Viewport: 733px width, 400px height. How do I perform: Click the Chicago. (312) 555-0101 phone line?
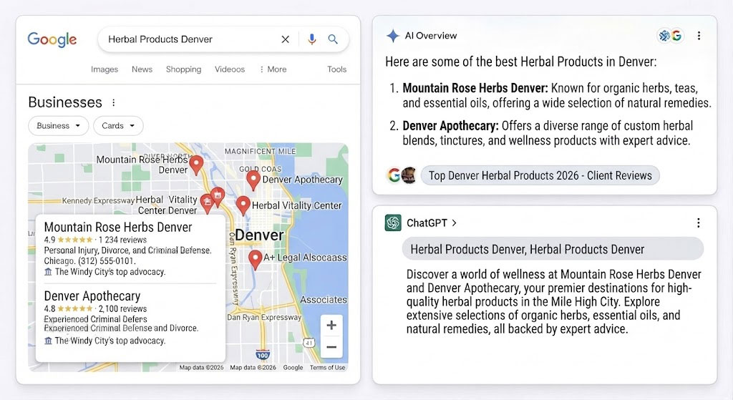[89, 261]
